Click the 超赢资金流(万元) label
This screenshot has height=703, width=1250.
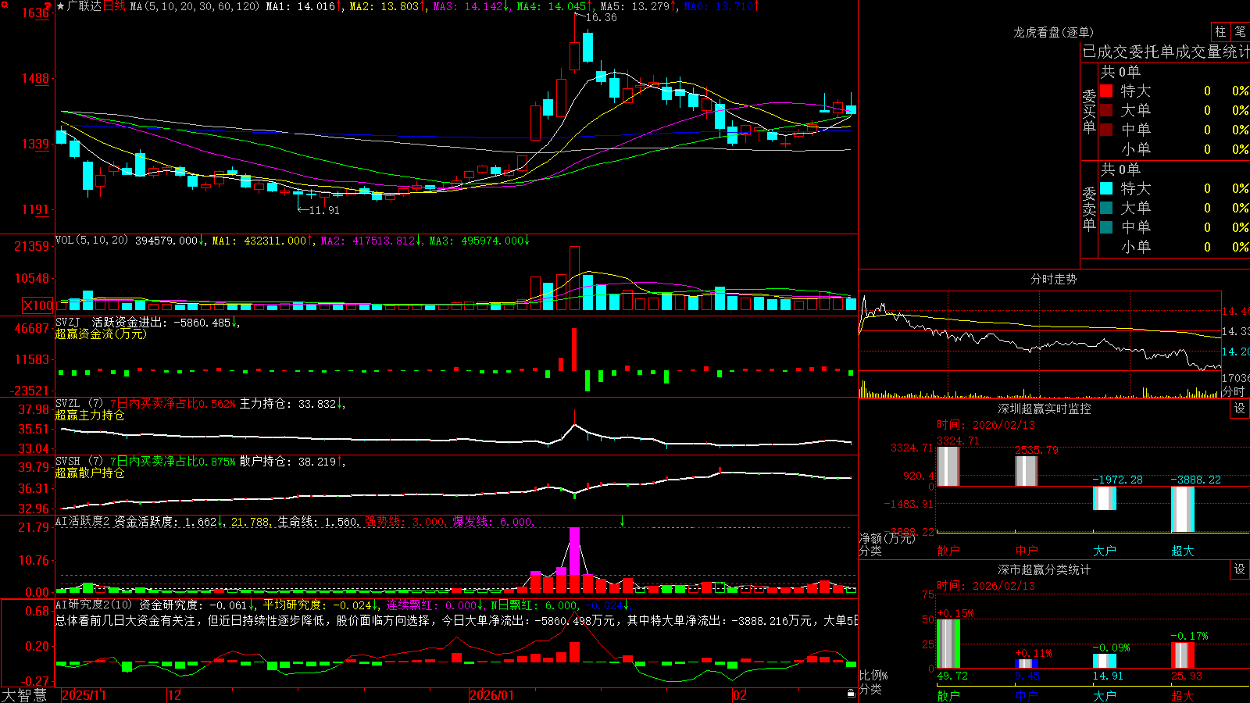pos(101,334)
